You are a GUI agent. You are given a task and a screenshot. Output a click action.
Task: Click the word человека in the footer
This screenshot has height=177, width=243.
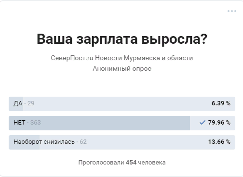152,163
